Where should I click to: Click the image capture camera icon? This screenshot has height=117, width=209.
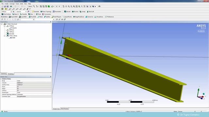tap(11, 6)
